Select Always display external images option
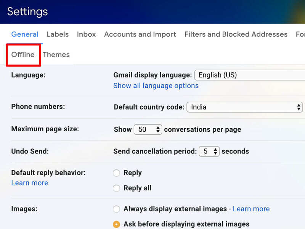Viewport: 305px width, 229px height. click(x=117, y=209)
